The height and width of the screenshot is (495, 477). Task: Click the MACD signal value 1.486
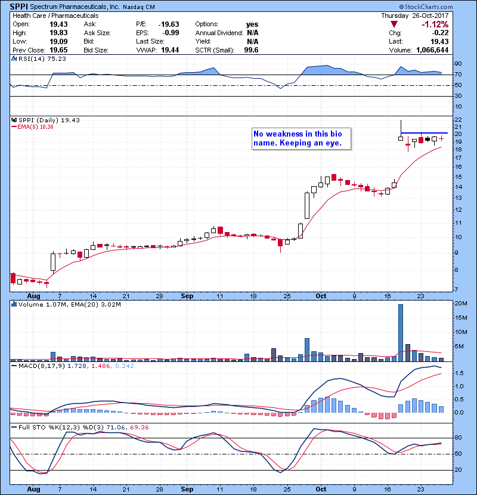(101, 366)
